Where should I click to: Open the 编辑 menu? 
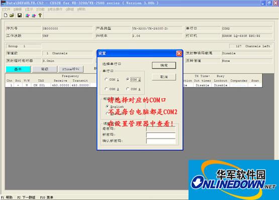[x=18, y=9]
